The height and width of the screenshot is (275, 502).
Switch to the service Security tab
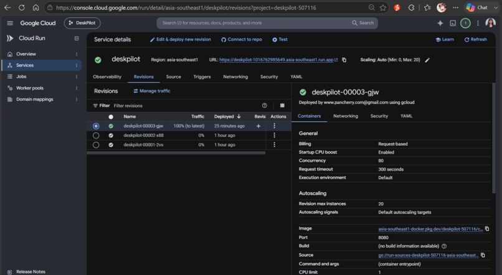point(269,77)
